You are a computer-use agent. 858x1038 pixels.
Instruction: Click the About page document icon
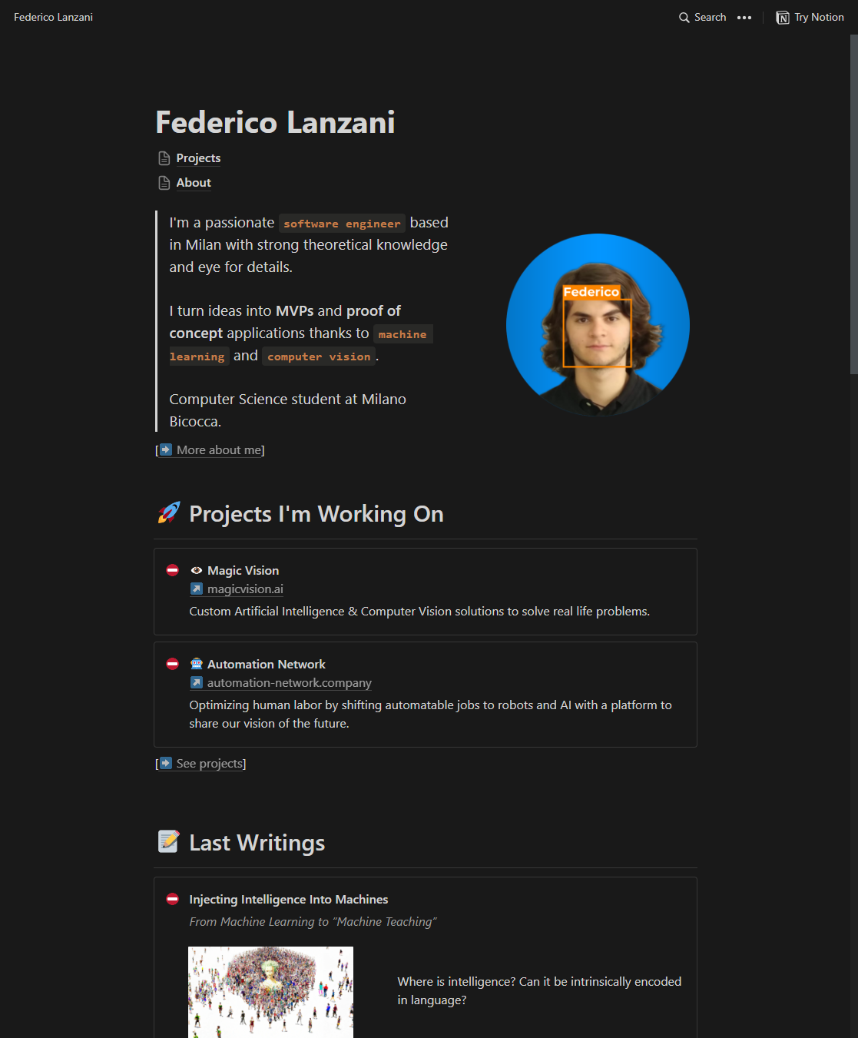point(164,183)
